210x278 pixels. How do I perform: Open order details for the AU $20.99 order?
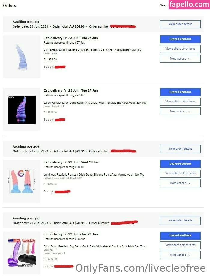pos(180,220)
